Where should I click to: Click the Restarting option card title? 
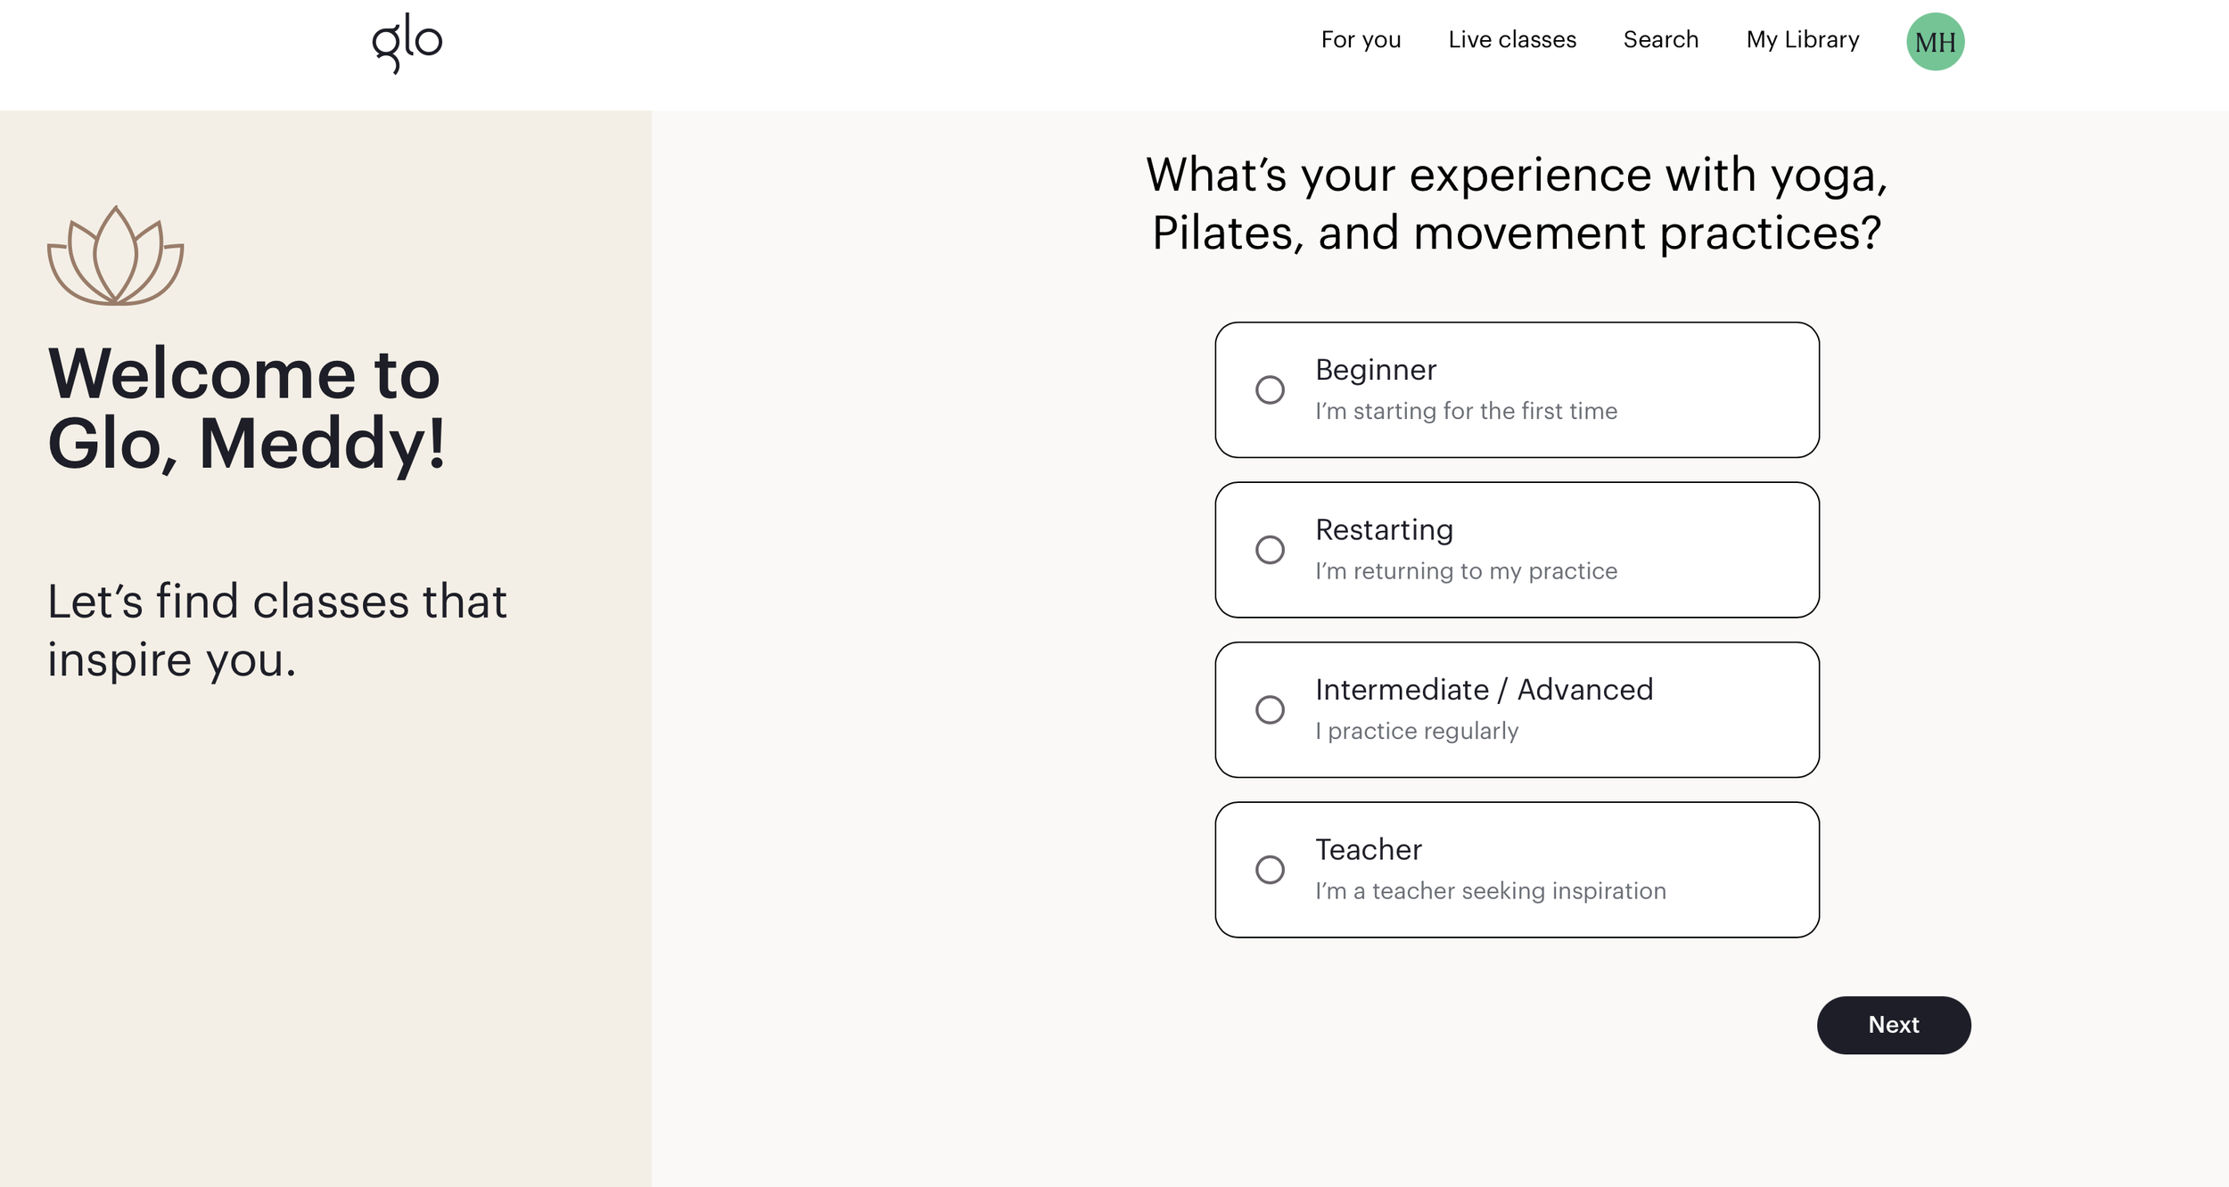(1384, 530)
